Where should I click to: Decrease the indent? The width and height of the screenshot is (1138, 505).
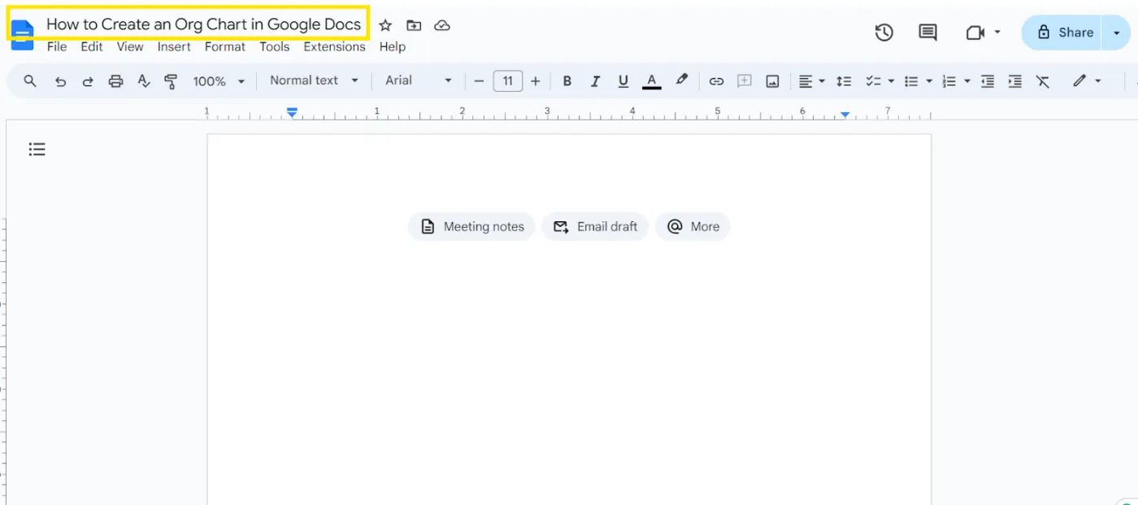987,81
